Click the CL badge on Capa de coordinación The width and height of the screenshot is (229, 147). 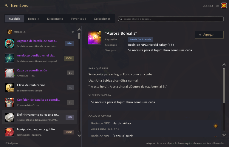coord(70,73)
